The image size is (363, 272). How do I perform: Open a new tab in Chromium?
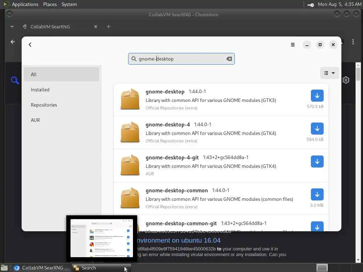click(108, 27)
